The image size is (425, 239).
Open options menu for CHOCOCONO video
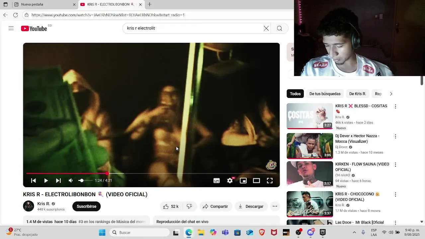point(395,195)
